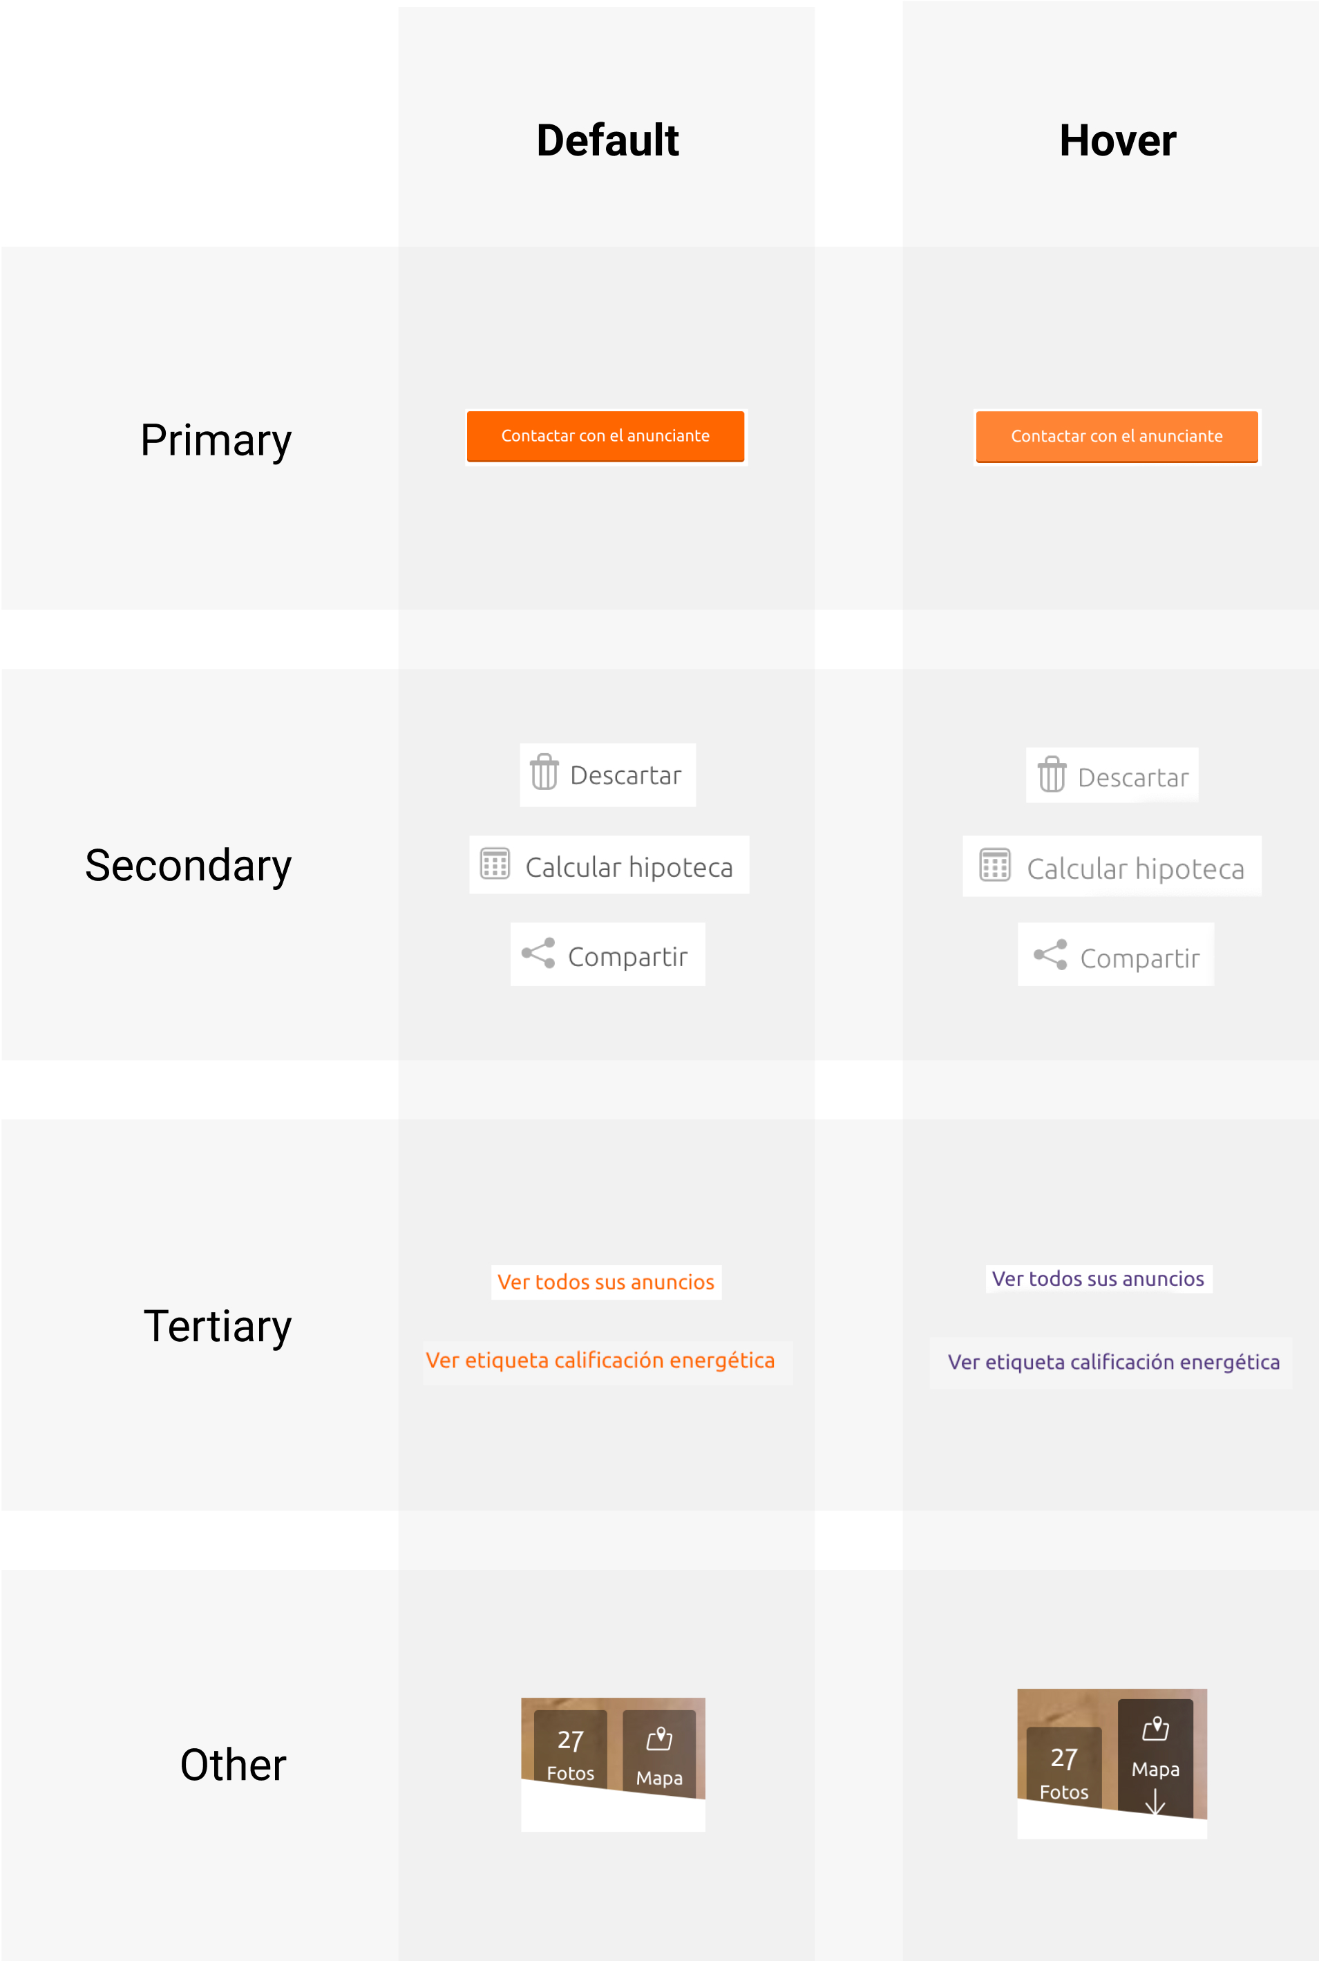Select the 'Default' column heading
Screen dimensions: 1319x1961
pos(607,140)
